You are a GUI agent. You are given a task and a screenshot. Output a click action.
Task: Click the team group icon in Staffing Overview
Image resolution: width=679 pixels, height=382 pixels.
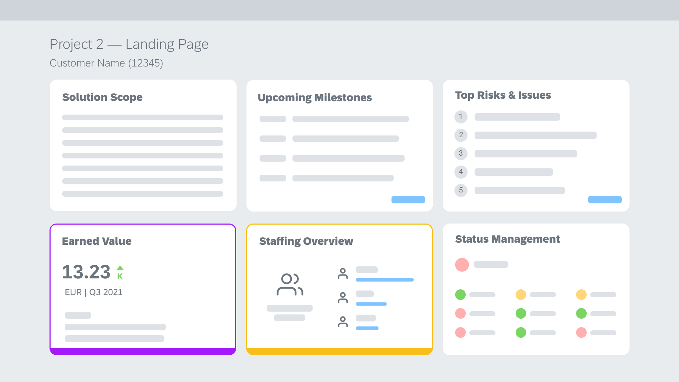[290, 284]
